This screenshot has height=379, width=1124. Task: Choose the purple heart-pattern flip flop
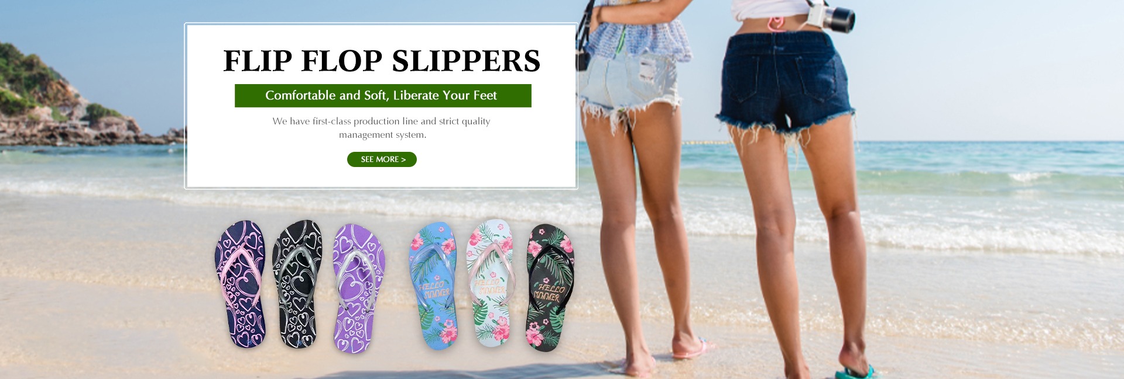358,288
